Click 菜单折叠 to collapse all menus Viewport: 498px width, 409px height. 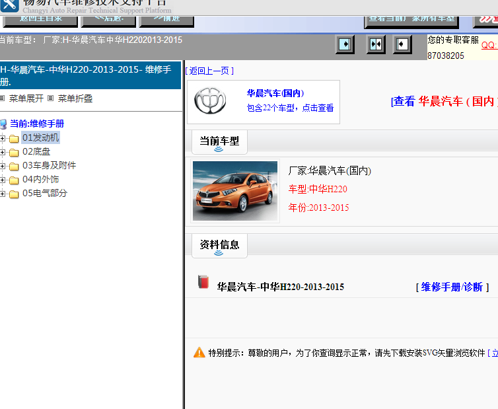point(75,98)
